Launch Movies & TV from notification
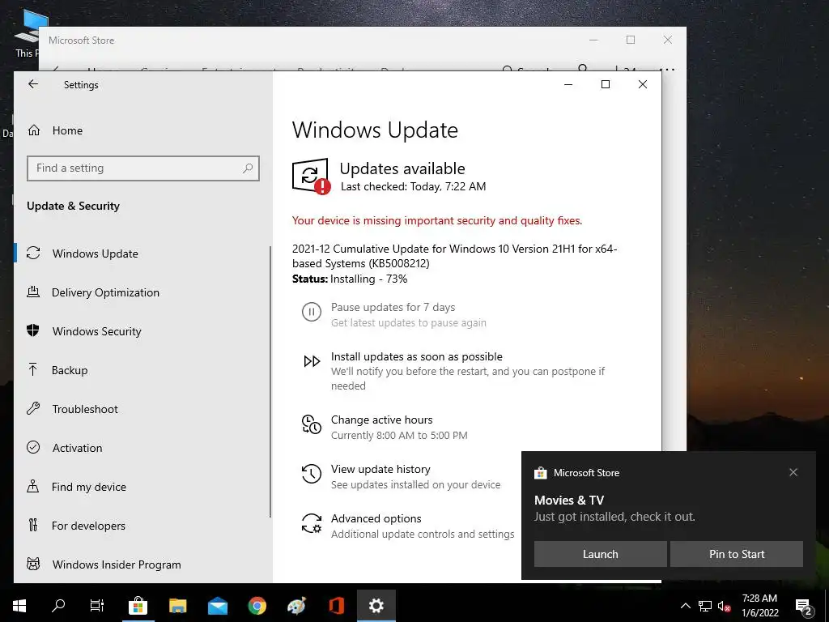 [600, 554]
